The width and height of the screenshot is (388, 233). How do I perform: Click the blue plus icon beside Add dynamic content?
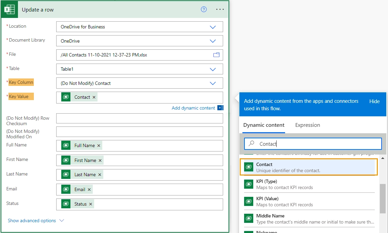click(220, 108)
